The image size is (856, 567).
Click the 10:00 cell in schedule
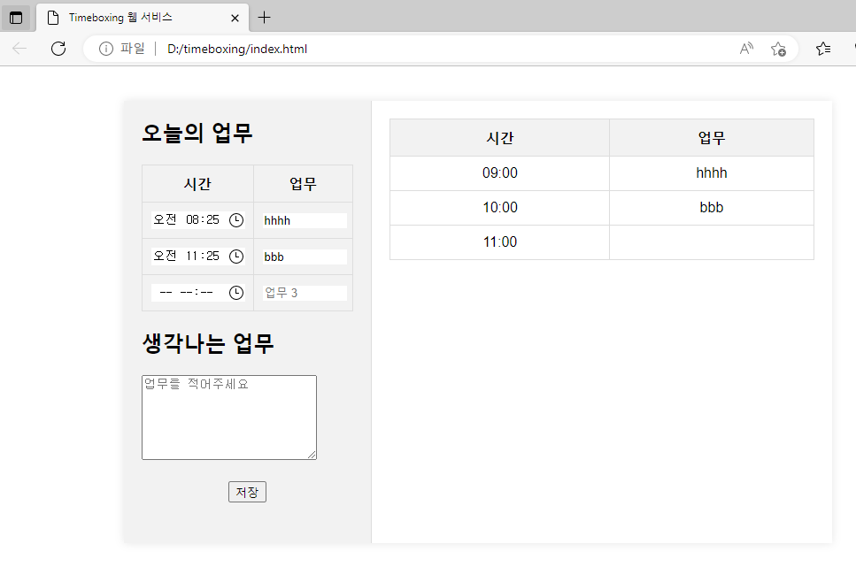[499, 207]
